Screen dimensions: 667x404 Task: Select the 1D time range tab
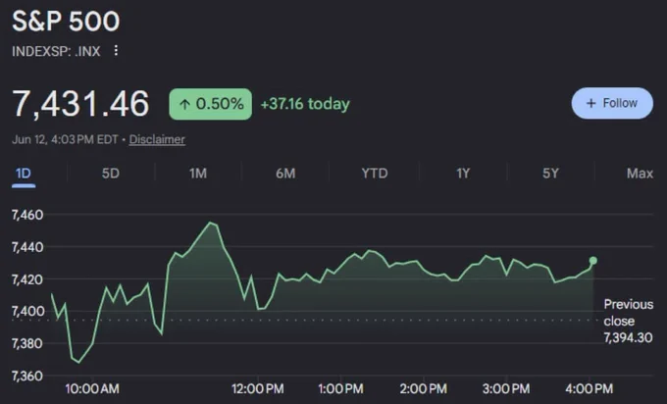pos(24,174)
